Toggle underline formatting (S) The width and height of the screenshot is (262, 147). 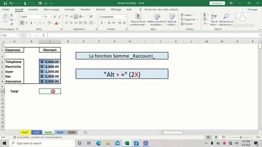[31, 23]
